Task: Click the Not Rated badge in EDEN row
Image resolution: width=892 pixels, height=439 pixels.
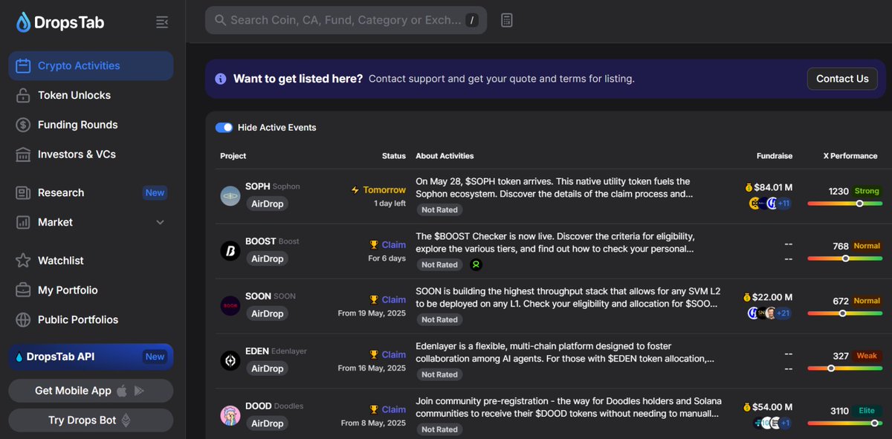Action: pos(439,374)
